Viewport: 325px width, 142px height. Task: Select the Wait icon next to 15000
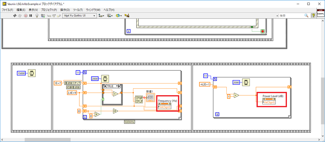pos(32,73)
